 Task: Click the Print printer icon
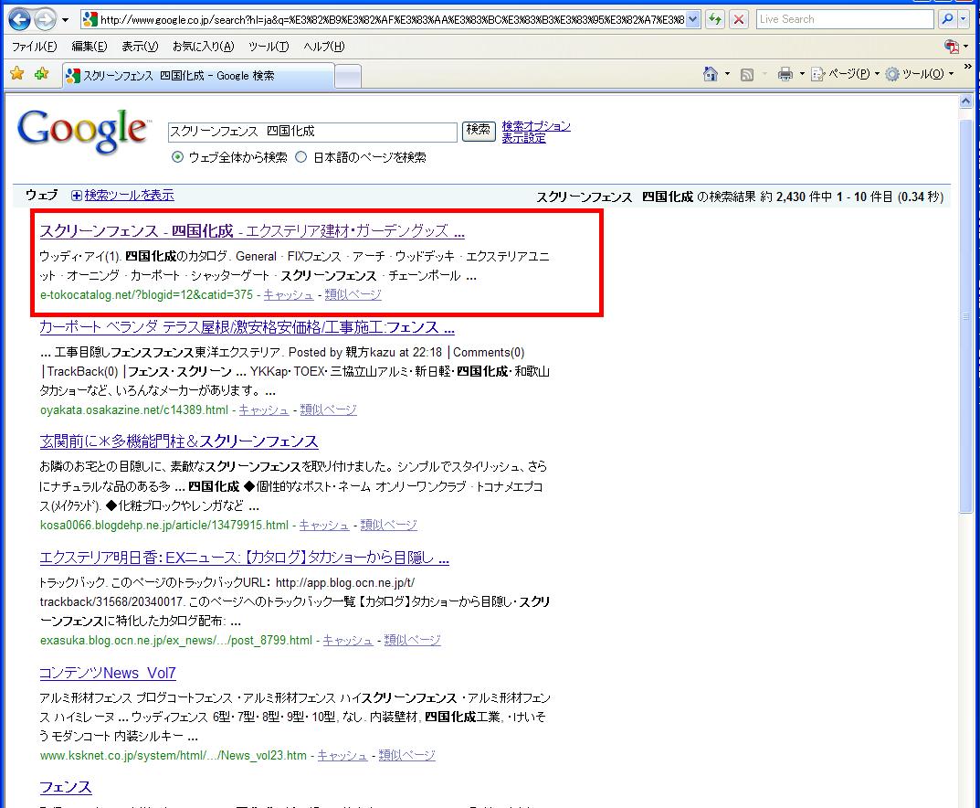[x=785, y=75]
